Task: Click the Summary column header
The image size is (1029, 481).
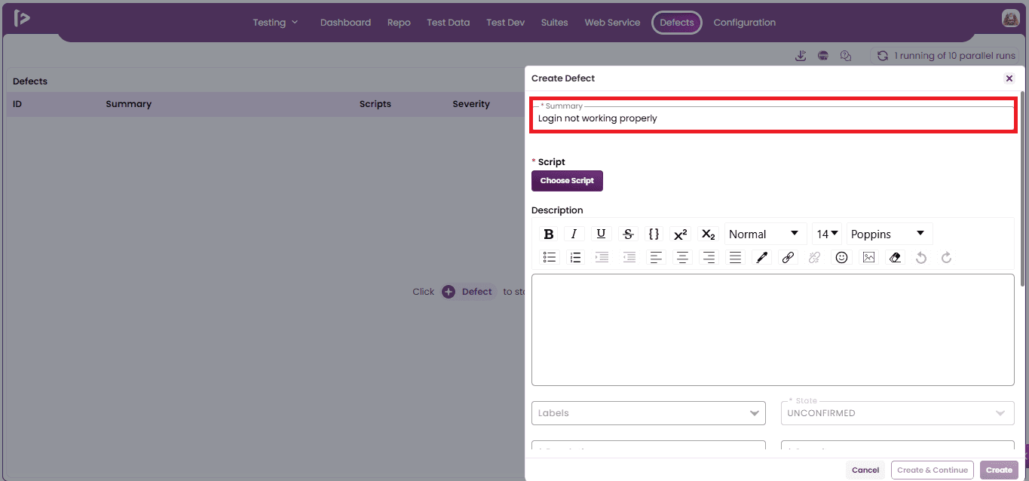Action: [128, 104]
